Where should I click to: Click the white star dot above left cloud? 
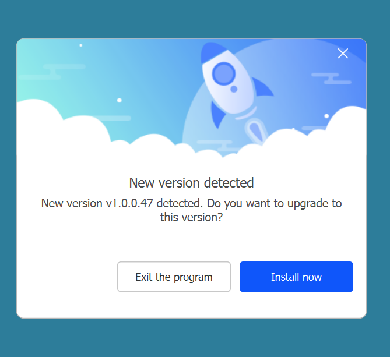(x=120, y=100)
